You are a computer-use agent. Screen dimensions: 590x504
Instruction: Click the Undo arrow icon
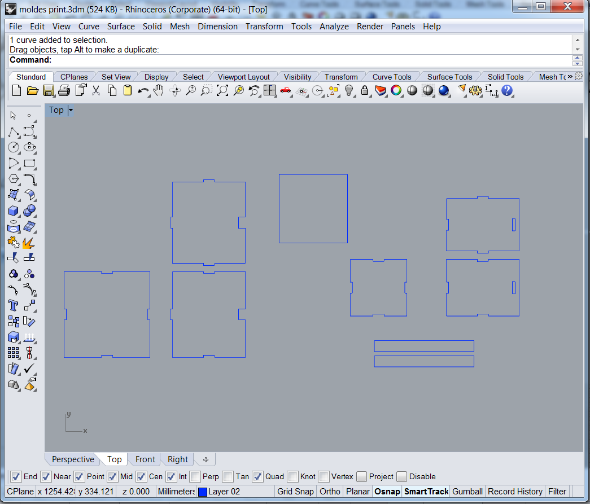143,91
